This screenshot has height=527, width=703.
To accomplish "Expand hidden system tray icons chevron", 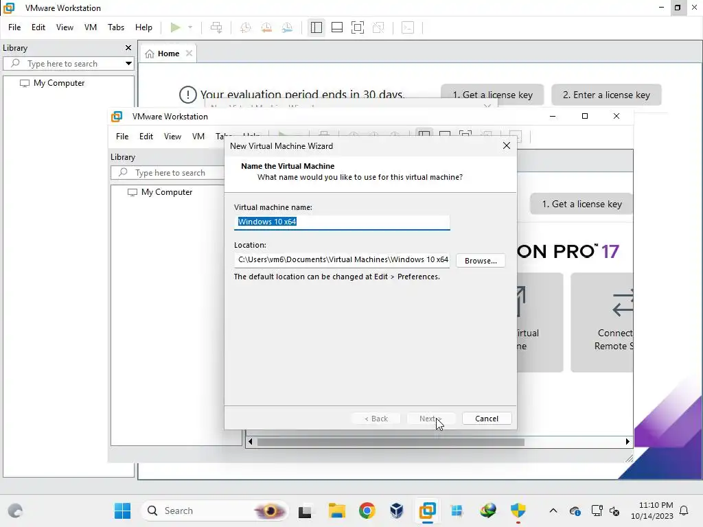I will [x=553, y=511].
